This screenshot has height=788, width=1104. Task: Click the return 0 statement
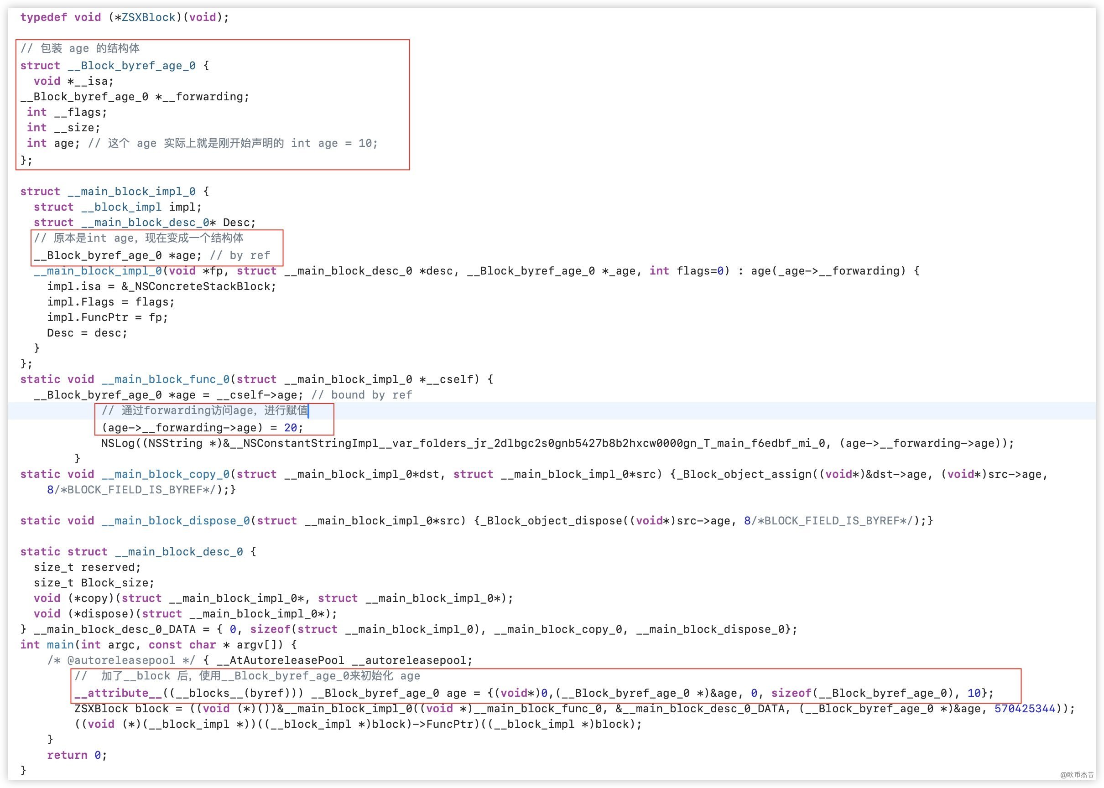tap(76, 755)
